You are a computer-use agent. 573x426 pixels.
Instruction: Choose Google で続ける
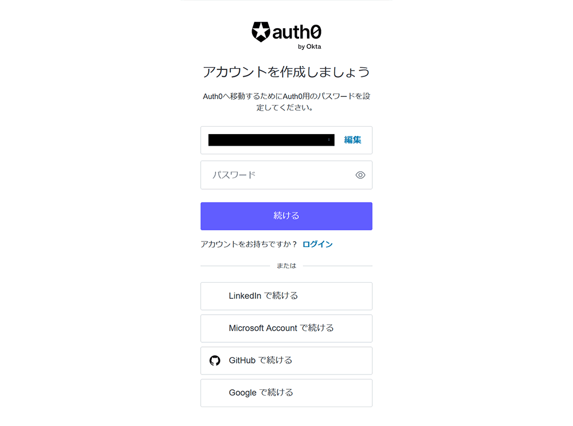pyautogui.click(x=286, y=393)
